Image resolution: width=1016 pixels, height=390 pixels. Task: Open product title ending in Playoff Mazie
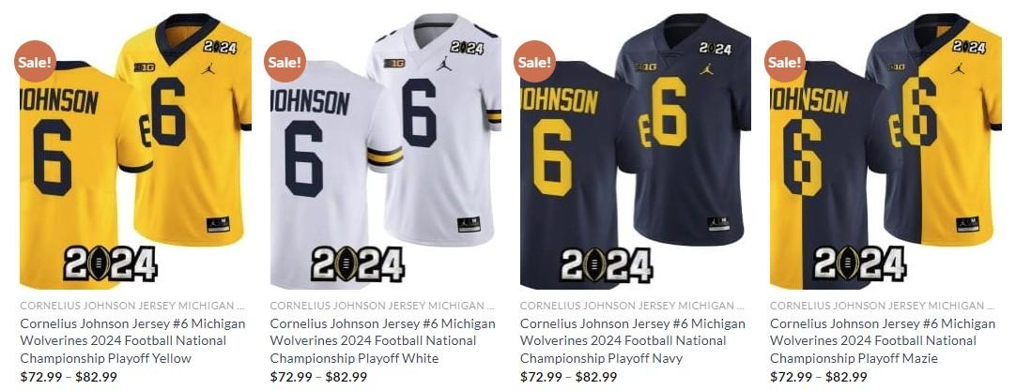tap(884, 341)
